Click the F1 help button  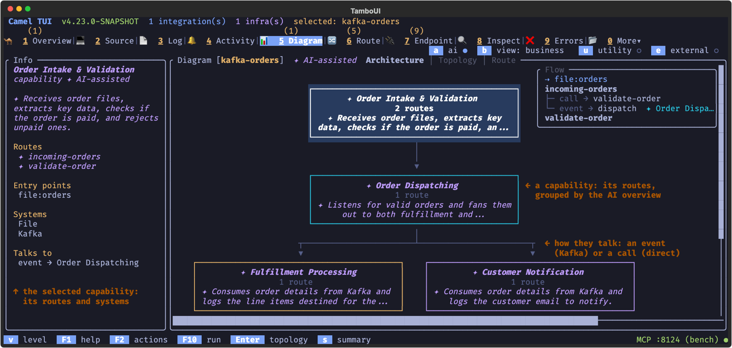coord(78,340)
